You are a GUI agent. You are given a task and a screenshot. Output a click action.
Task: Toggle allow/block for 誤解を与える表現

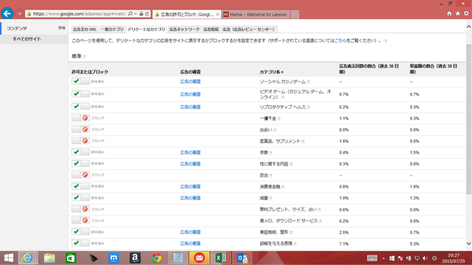(80, 243)
